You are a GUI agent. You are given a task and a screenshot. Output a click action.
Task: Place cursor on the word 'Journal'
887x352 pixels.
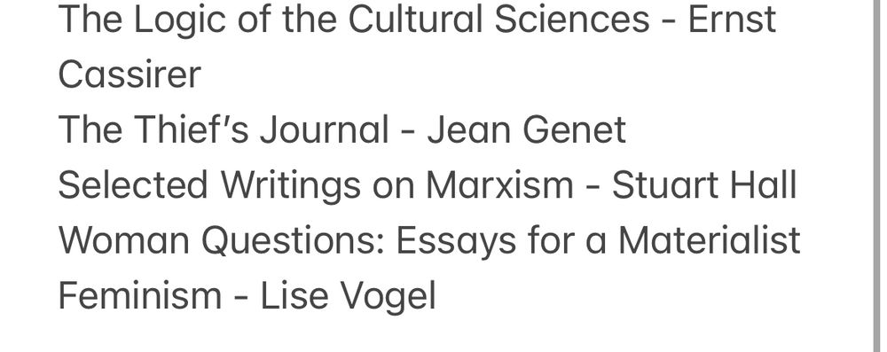(324, 129)
